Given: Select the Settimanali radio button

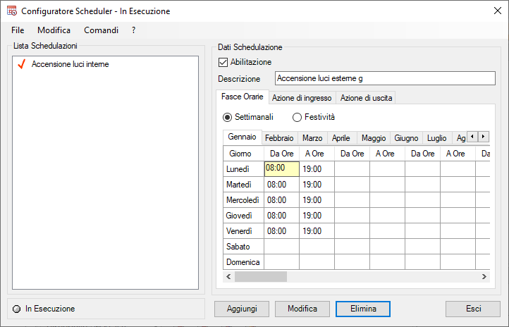Looking at the screenshot, I should point(227,117).
